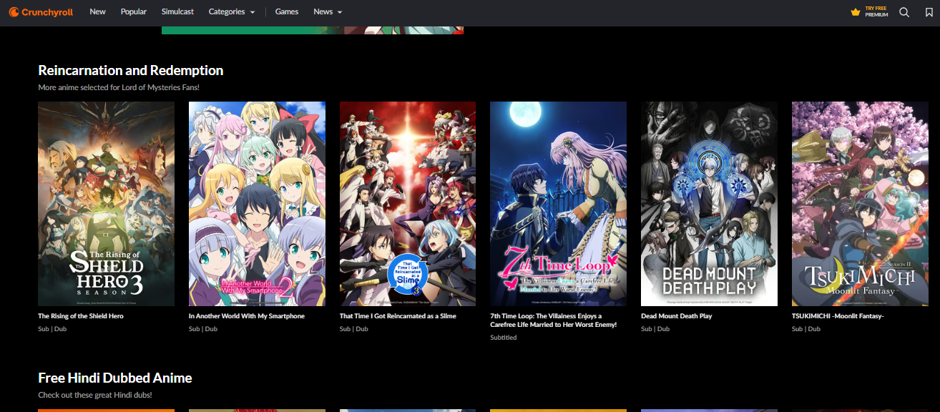Screen dimensions: 940x412
Task: Open Simulcast page
Action: coord(177,11)
